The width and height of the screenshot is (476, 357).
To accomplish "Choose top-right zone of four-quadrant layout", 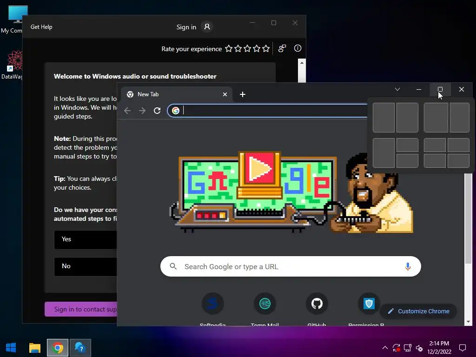I will pyautogui.click(x=458, y=145).
